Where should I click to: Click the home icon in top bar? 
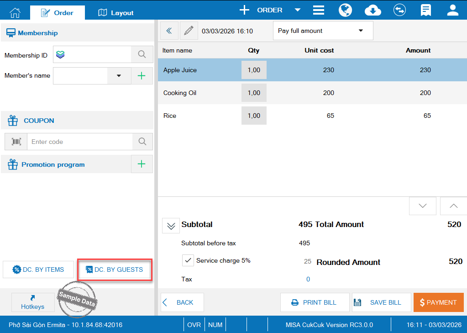[15, 12]
